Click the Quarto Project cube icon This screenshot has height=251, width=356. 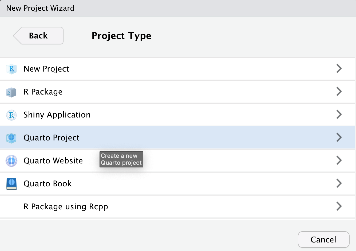[x=11, y=138]
